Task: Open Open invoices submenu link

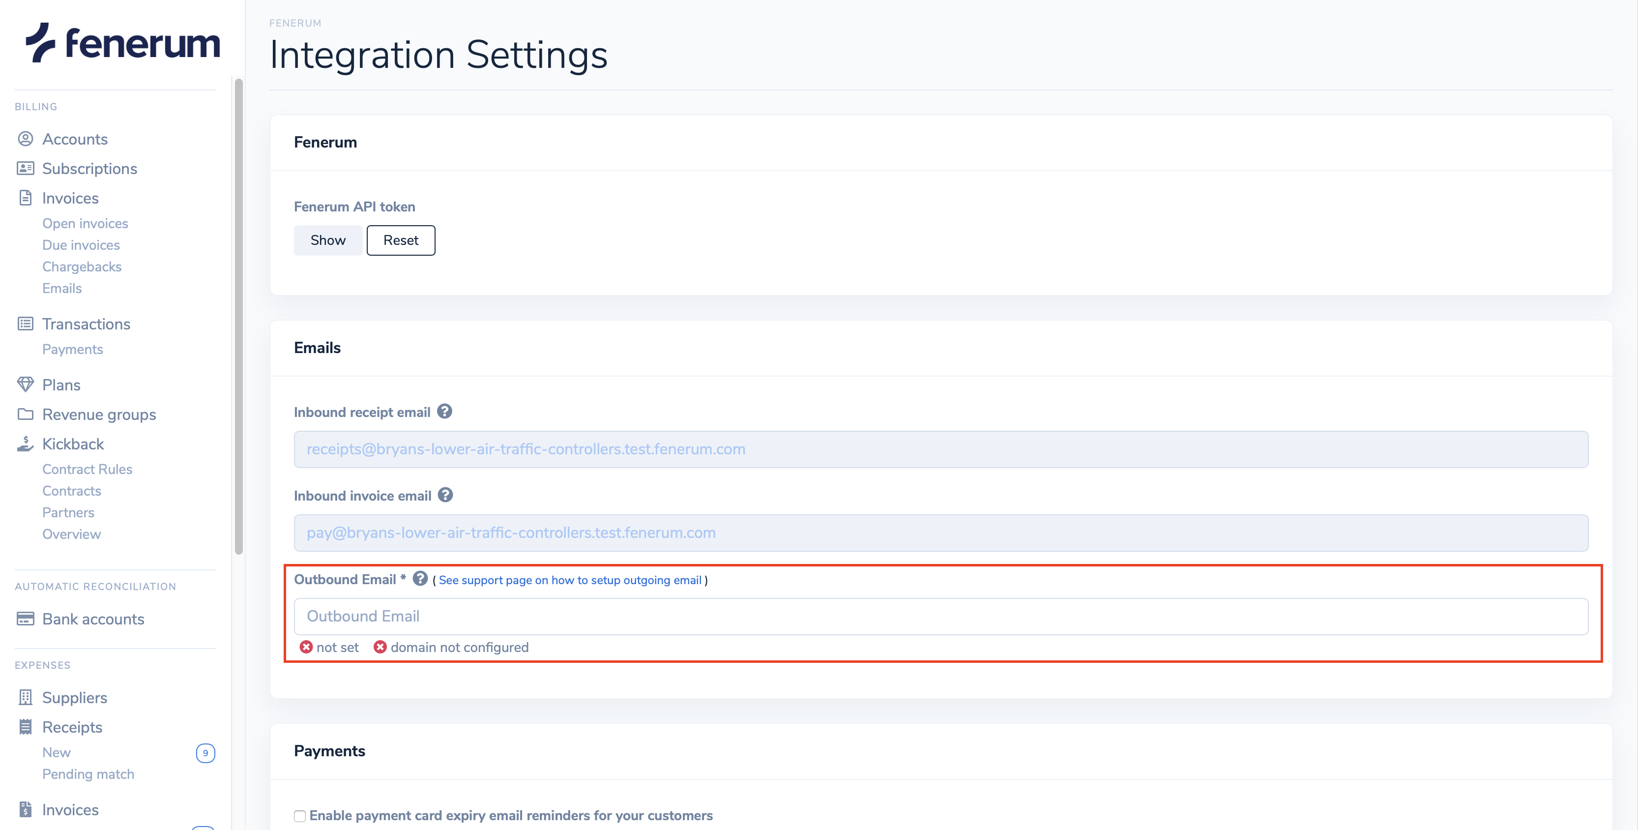Action: point(85,223)
